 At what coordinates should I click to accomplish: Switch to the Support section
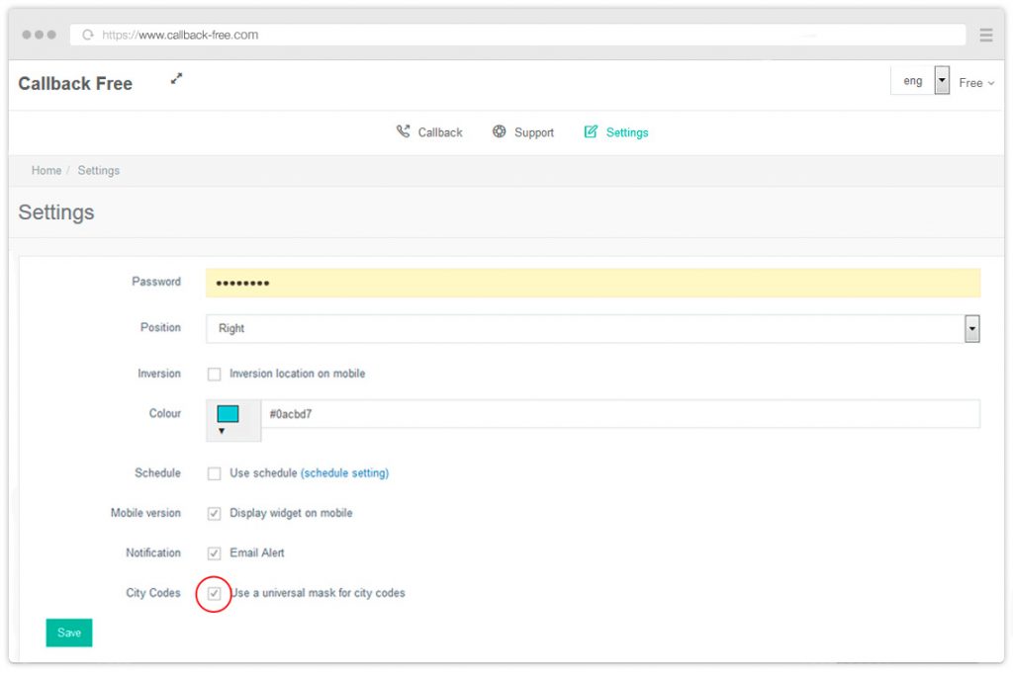tap(532, 131)
